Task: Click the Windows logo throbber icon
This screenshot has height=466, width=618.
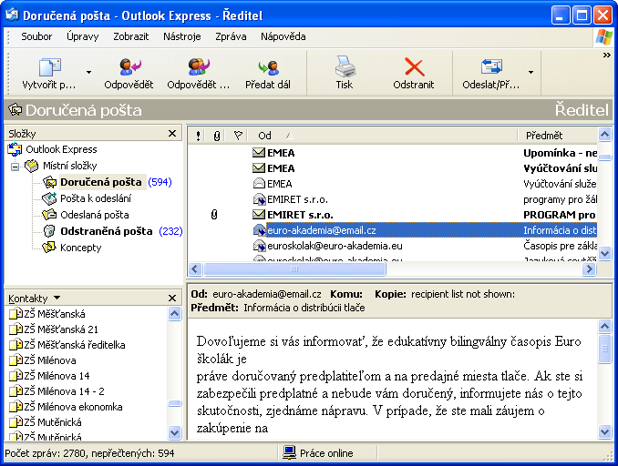Action: [603, 37]
